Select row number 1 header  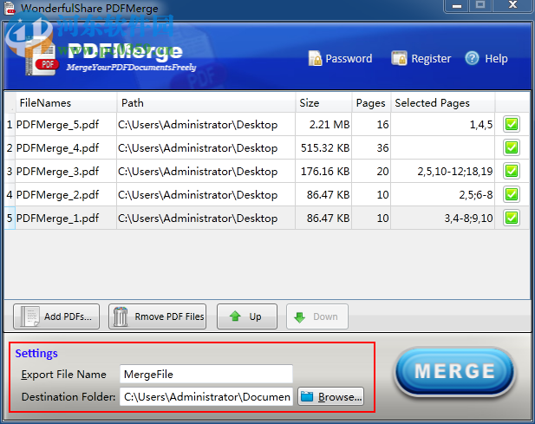(x=10, y=125)
